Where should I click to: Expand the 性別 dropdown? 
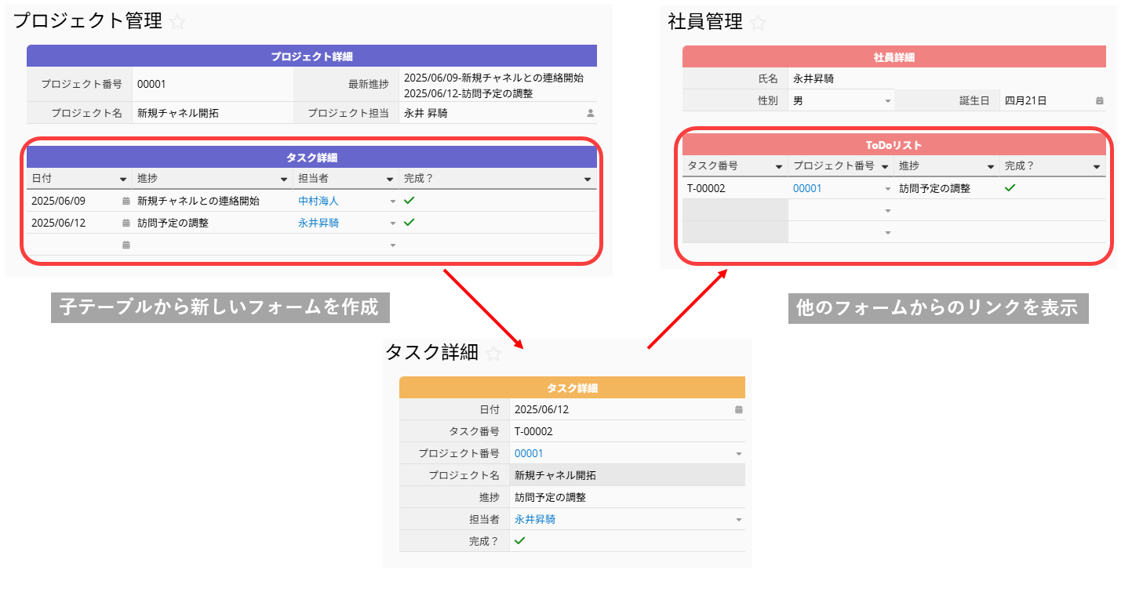pos(888,100)
